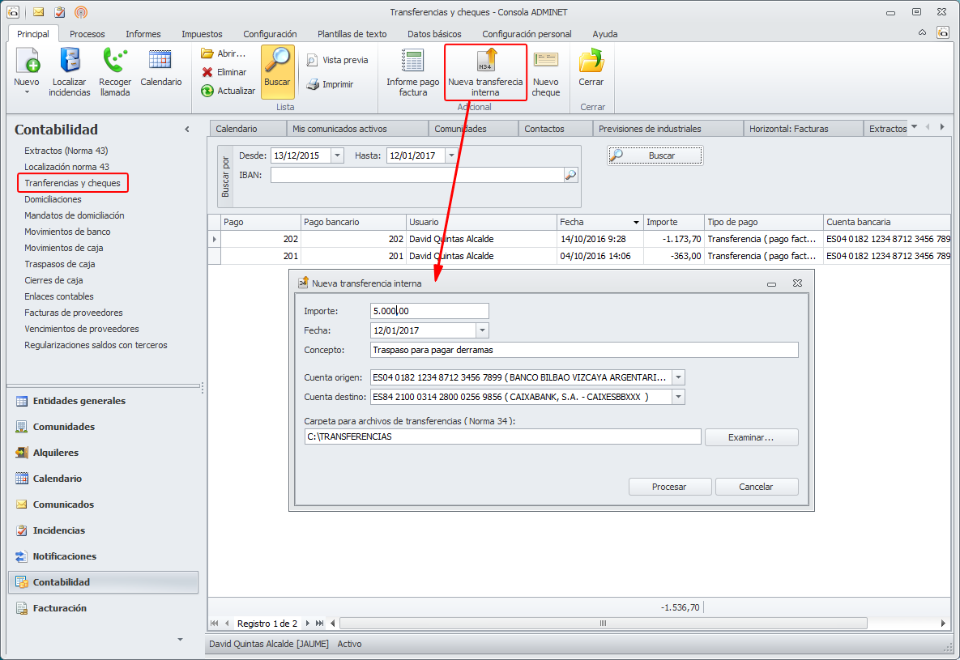Click the horizontal scrollbar under the grid
The image size is (960, 660).
click(603, 624)
